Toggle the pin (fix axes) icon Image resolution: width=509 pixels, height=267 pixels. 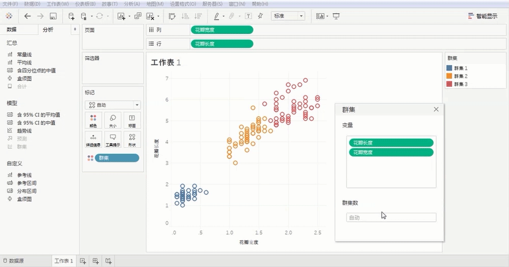261,16
